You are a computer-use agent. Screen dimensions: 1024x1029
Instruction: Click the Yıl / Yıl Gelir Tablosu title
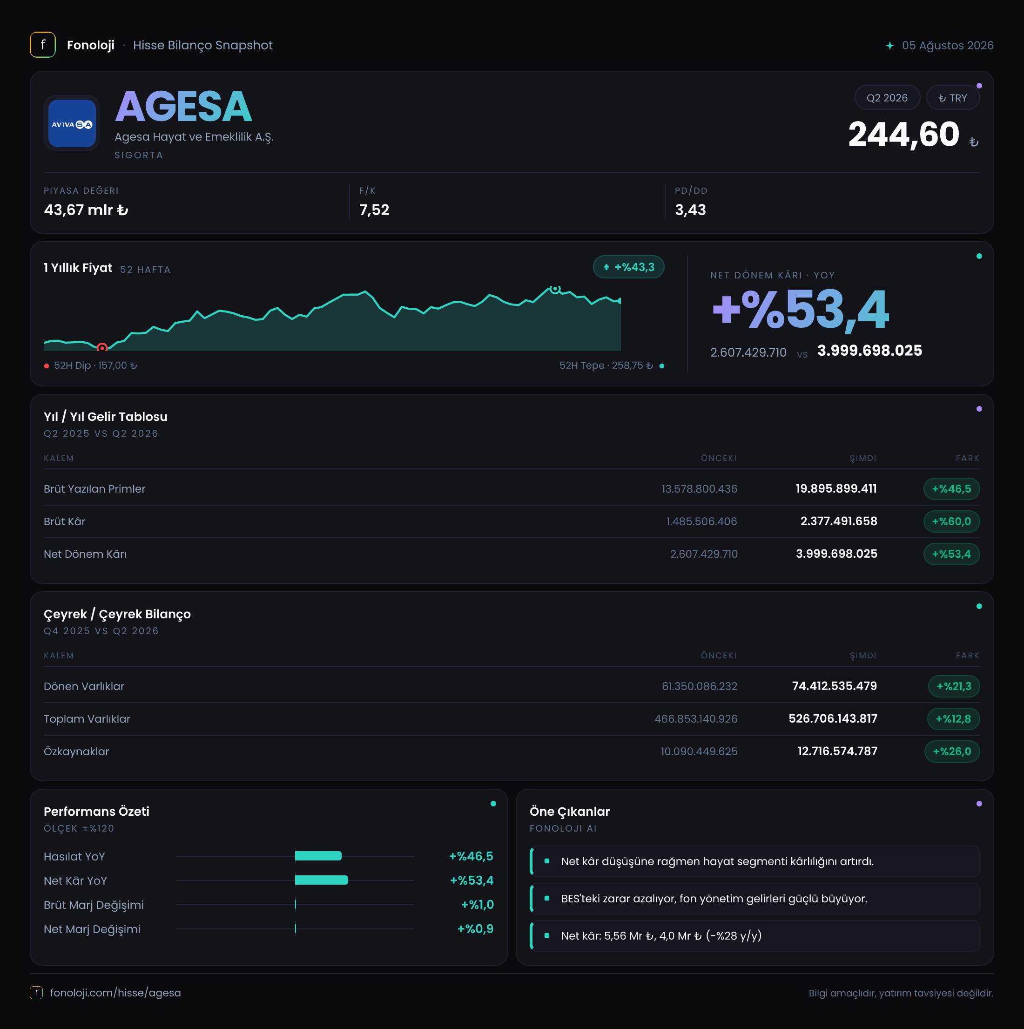(106, 417)
